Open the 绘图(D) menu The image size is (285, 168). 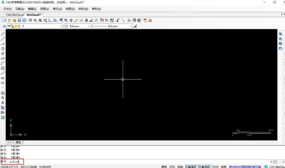pyautogui.click(x=70, y=9)
